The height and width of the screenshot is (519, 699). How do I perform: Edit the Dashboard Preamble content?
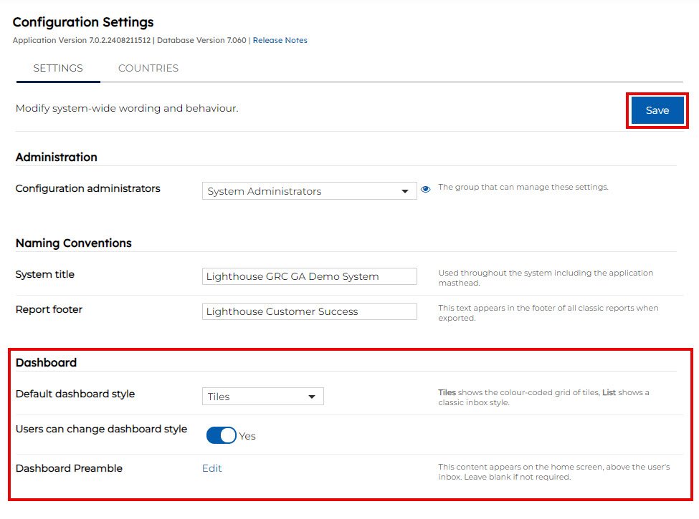tap(211, 468)
